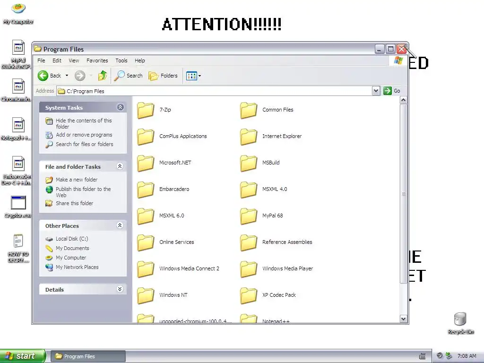Click the Up folder icon
This screenshot has width=484, height=363.
tap(103, 76)
